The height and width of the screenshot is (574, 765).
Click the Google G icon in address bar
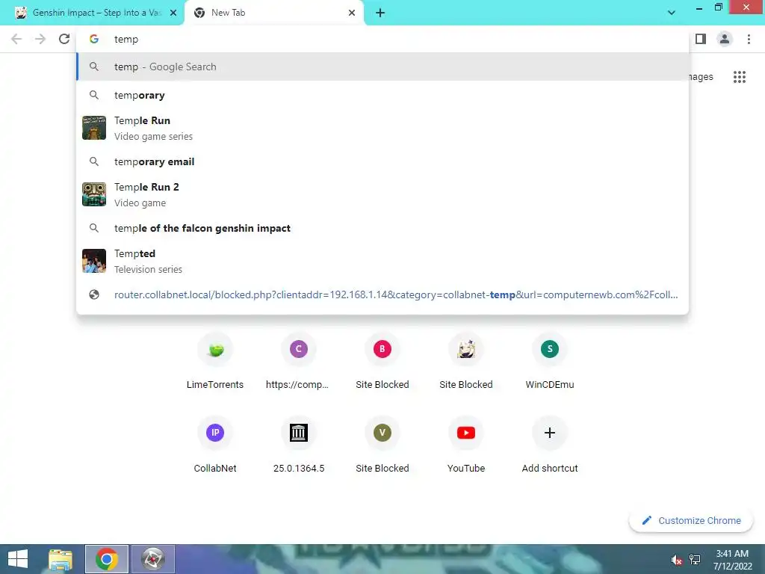(x=94, y=39)
